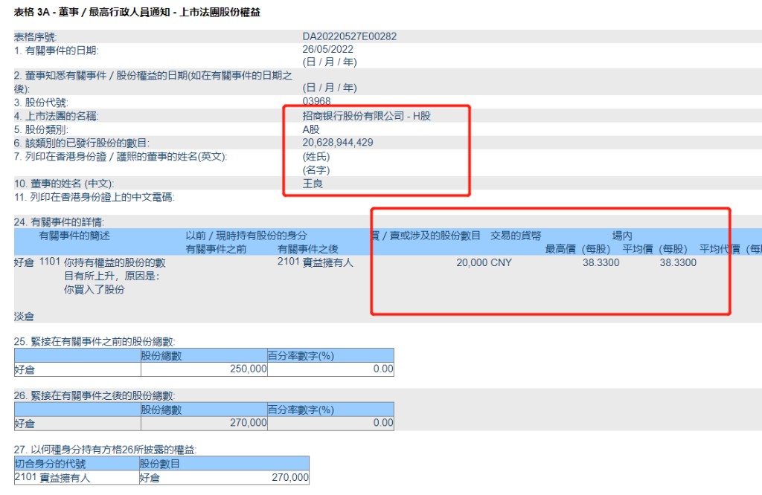Click the 20,000 shares bought value
The image size is (762, 495).
click(472, 262)
